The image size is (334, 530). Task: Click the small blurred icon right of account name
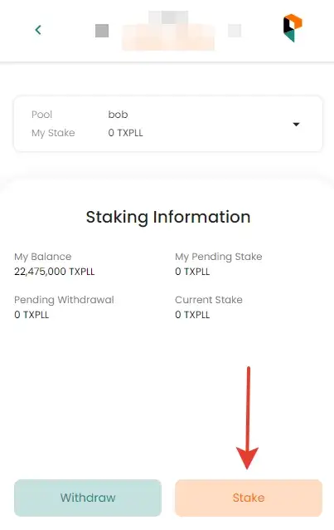[x=235, y=31]
